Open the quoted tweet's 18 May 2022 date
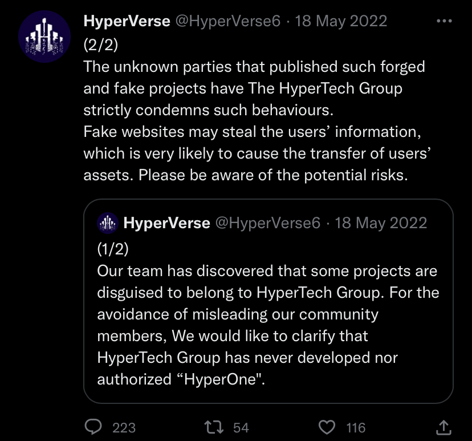The image size is (472, 441). pyautogui.click(x=381, y=222)
